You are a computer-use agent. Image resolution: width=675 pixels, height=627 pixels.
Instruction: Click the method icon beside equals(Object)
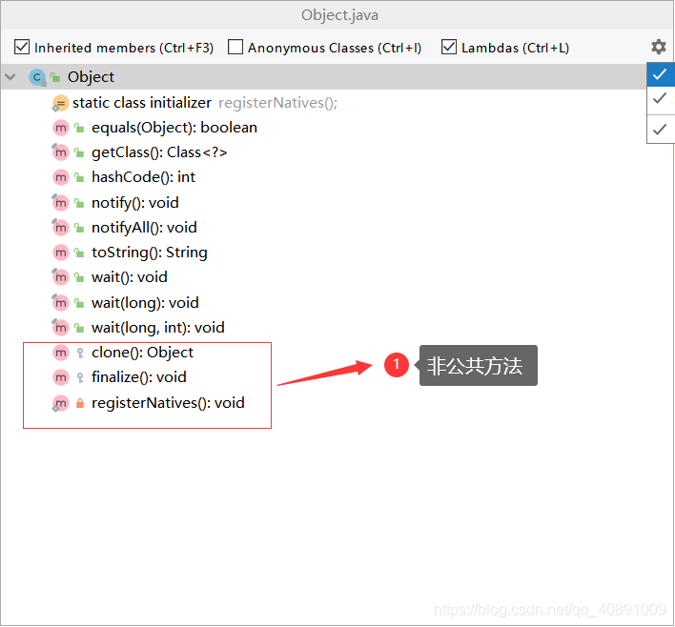tap(61, 128)
